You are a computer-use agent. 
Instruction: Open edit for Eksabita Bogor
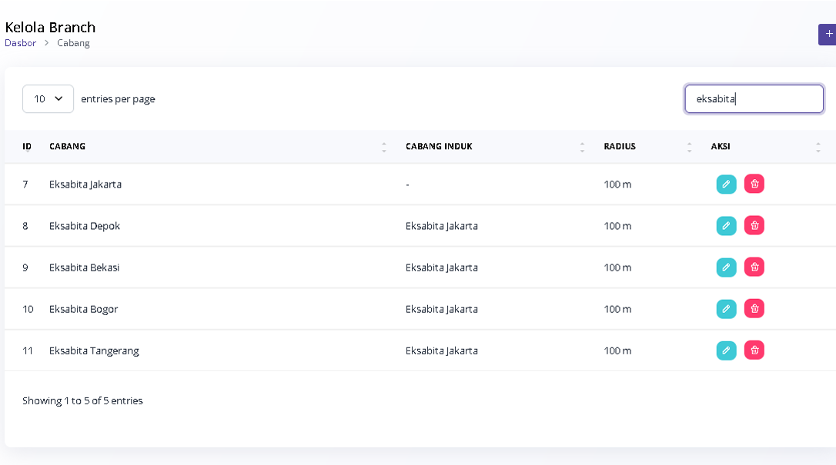(726, 309)
